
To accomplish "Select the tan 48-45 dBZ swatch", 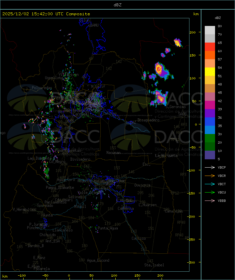I will [210, 88].
